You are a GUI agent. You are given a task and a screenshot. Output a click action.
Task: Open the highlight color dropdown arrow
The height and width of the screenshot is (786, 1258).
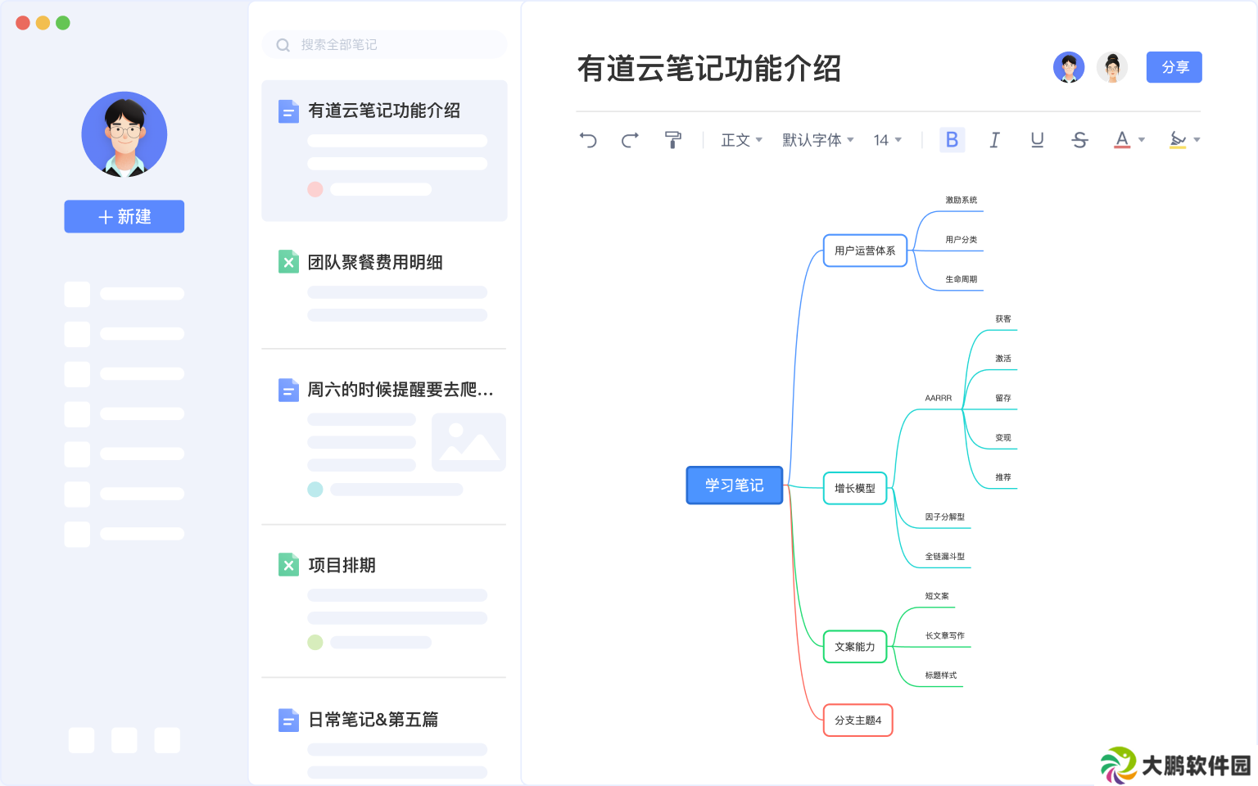point(1197,140)
